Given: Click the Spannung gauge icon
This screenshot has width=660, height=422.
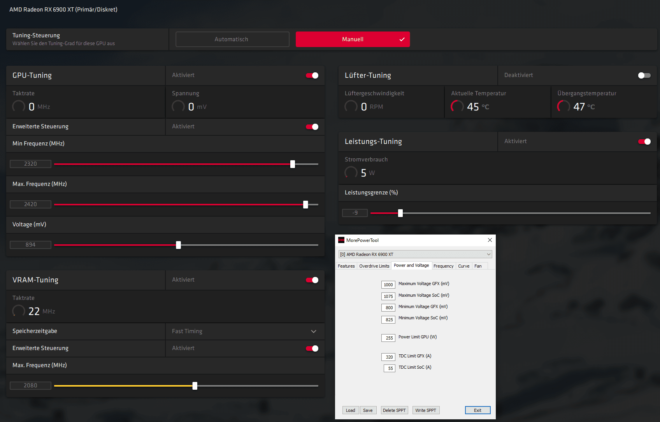Looking at the screenshot, I should 178,106.
